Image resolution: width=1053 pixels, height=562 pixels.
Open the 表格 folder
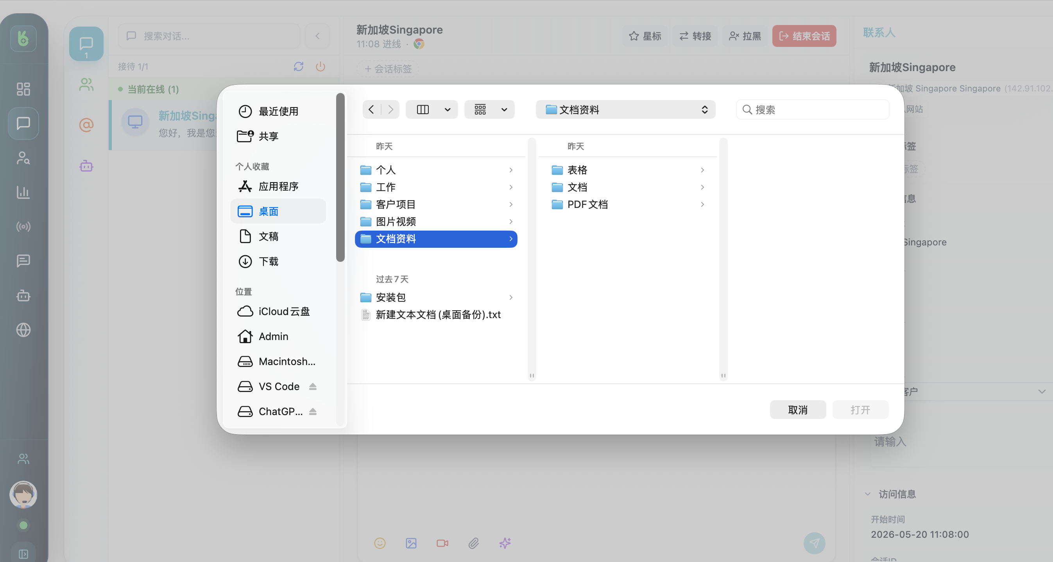627,170
